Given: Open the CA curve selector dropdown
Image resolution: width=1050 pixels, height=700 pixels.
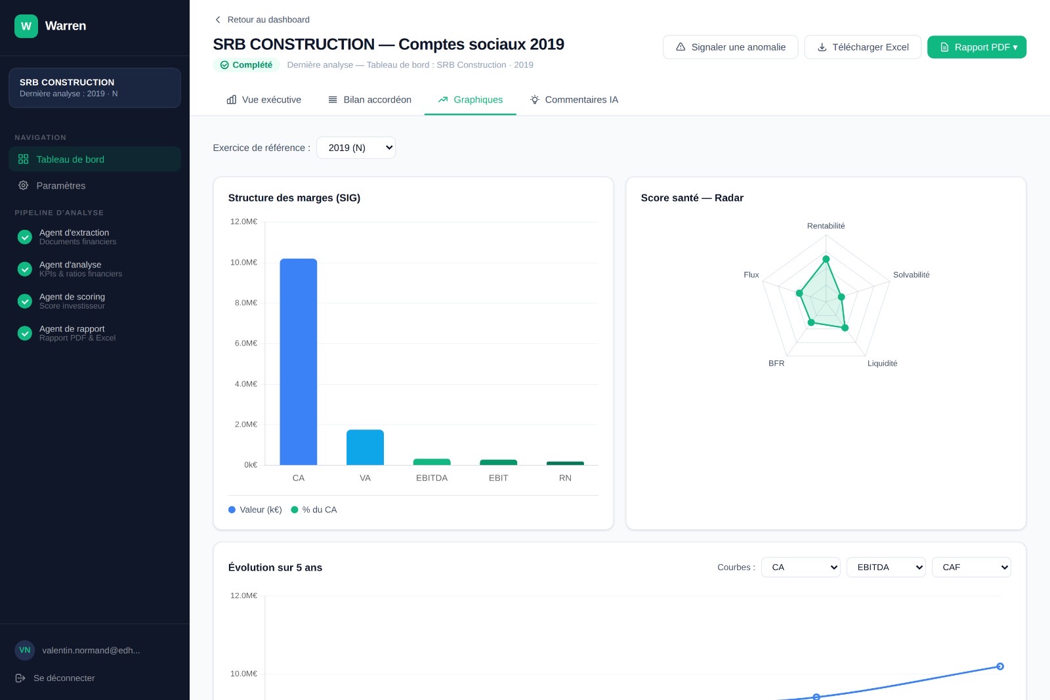Looking at the screenshot, I should (x=801, y=567).
